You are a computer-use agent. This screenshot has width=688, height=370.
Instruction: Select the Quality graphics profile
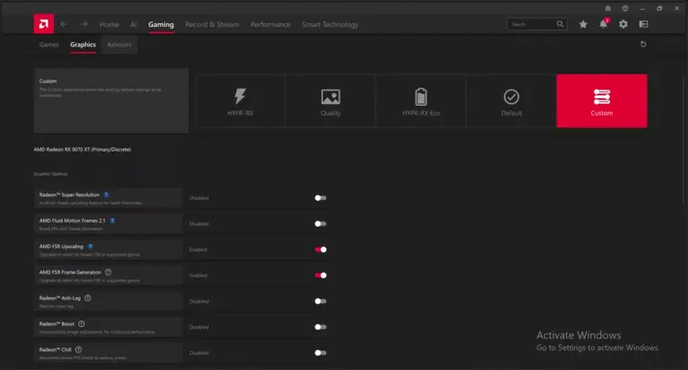(331, 101)
